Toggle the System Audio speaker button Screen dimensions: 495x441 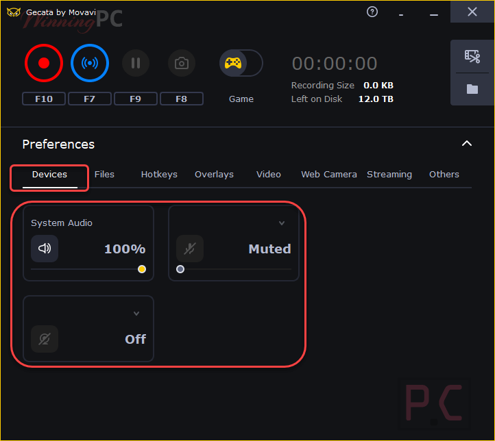[x=45, y=249]
